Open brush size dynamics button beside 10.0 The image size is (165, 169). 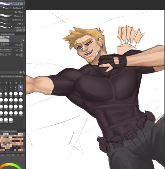tap(21, 45)
